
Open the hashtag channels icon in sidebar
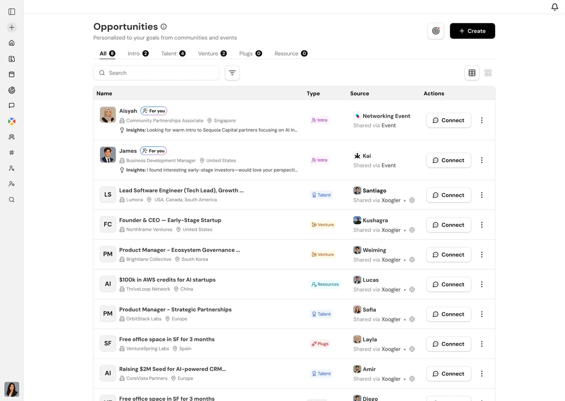click(12, 152)
